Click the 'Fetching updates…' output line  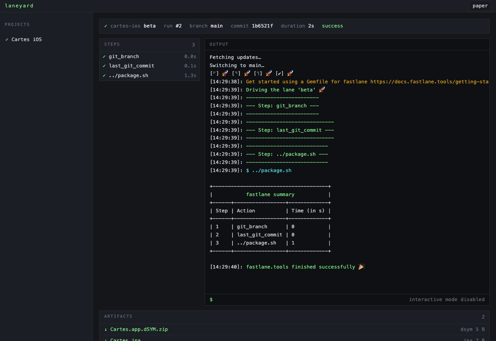coord(236,57)
